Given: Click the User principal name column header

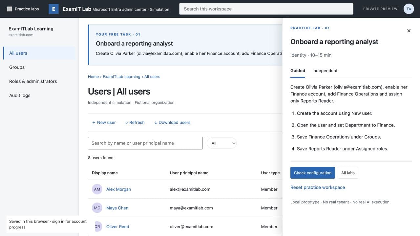Looking at the screenshot, I should (189, 173).
